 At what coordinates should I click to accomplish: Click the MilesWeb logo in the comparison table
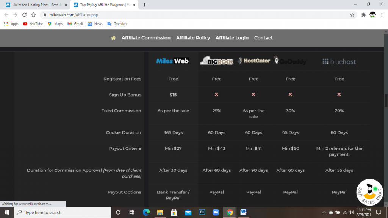point(173,61)
